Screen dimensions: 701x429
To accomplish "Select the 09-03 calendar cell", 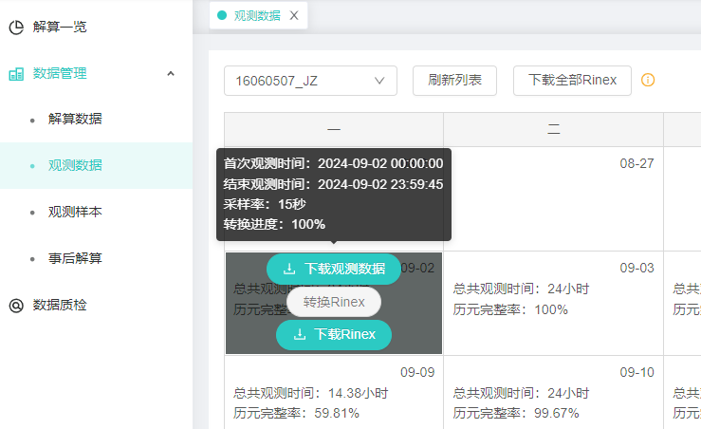I will pos(553,303).
